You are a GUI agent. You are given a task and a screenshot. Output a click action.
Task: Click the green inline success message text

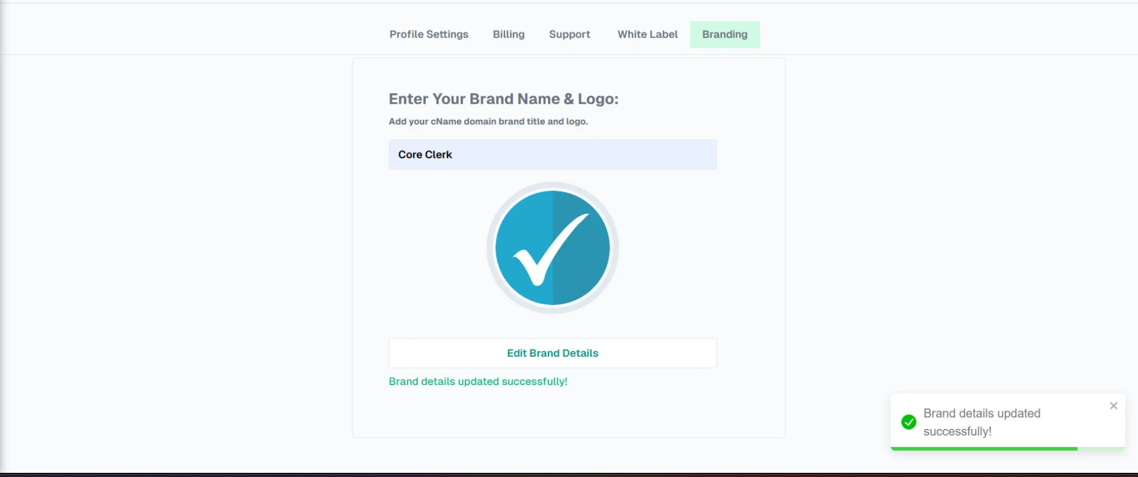coord(478,381)
